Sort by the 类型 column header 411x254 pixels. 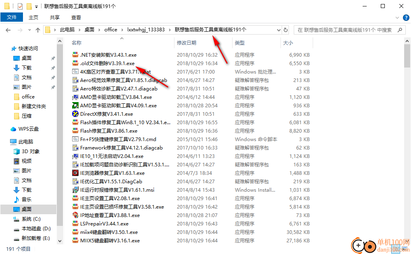240,43
